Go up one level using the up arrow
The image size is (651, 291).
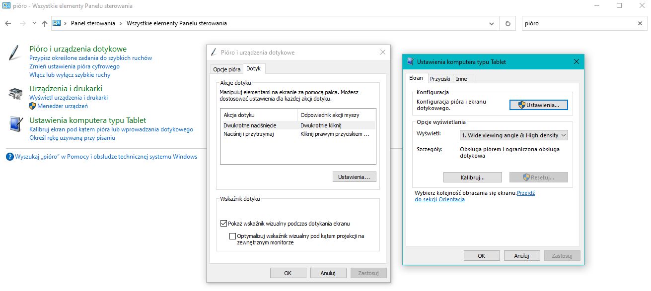(45, 23)
